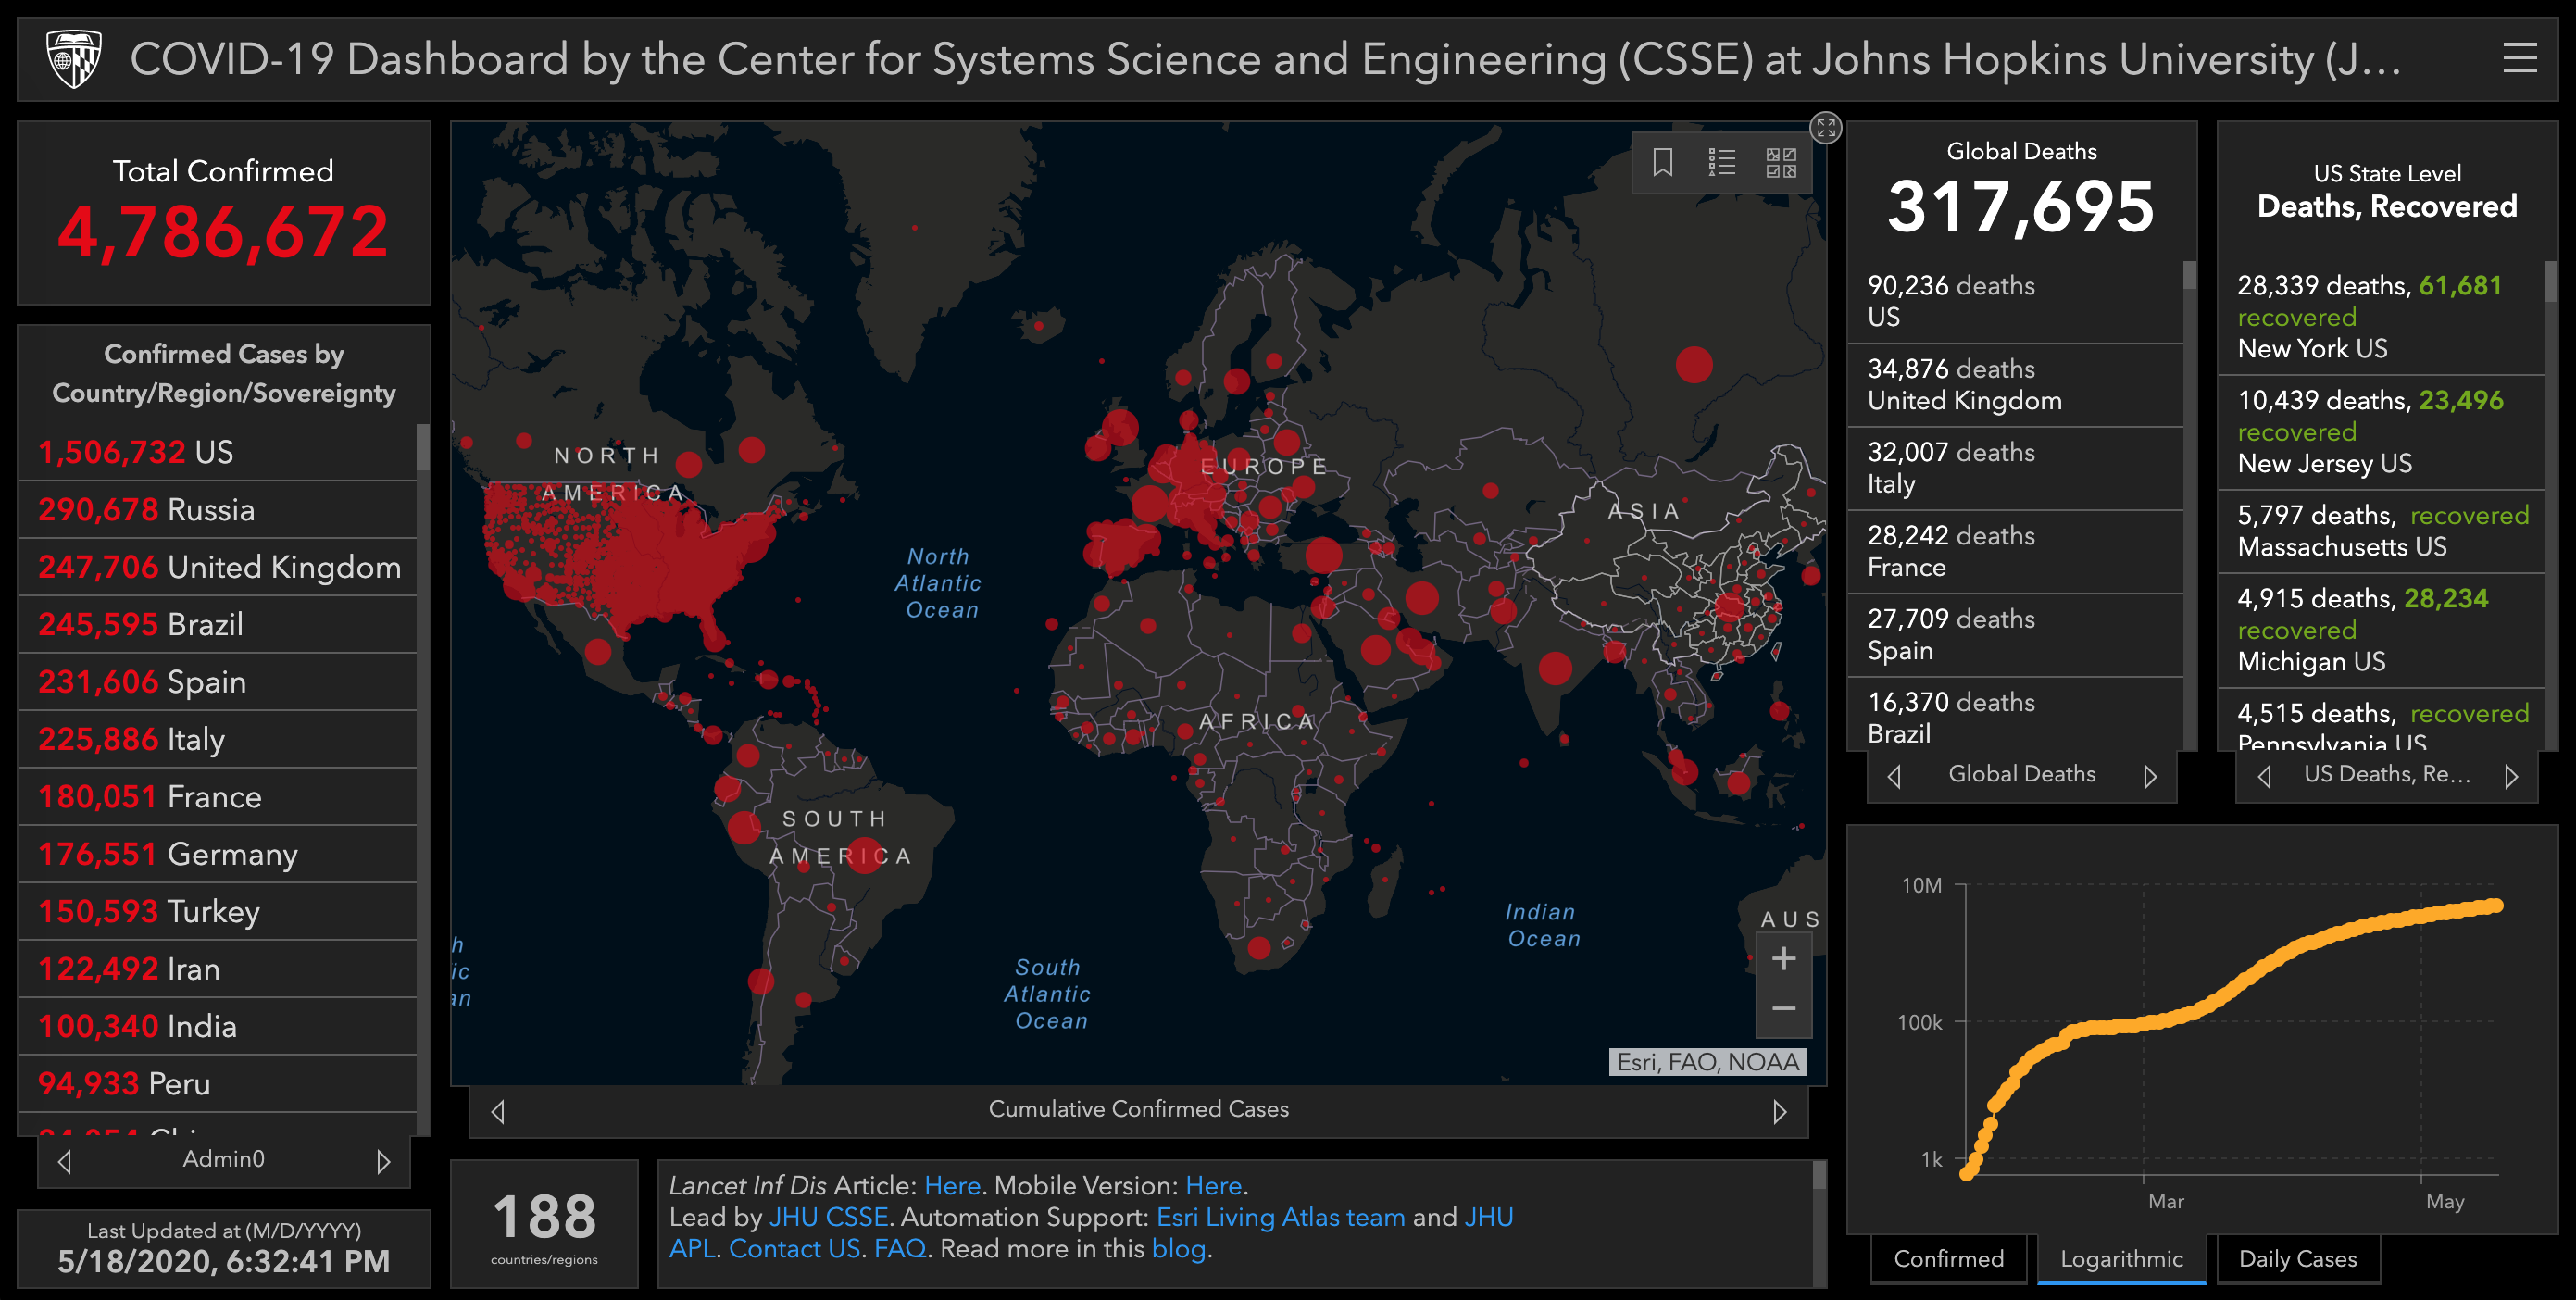Click the large red circle over Russia
The height and width of the screenshot is (1300, 2576).
tap(1694, 364)
